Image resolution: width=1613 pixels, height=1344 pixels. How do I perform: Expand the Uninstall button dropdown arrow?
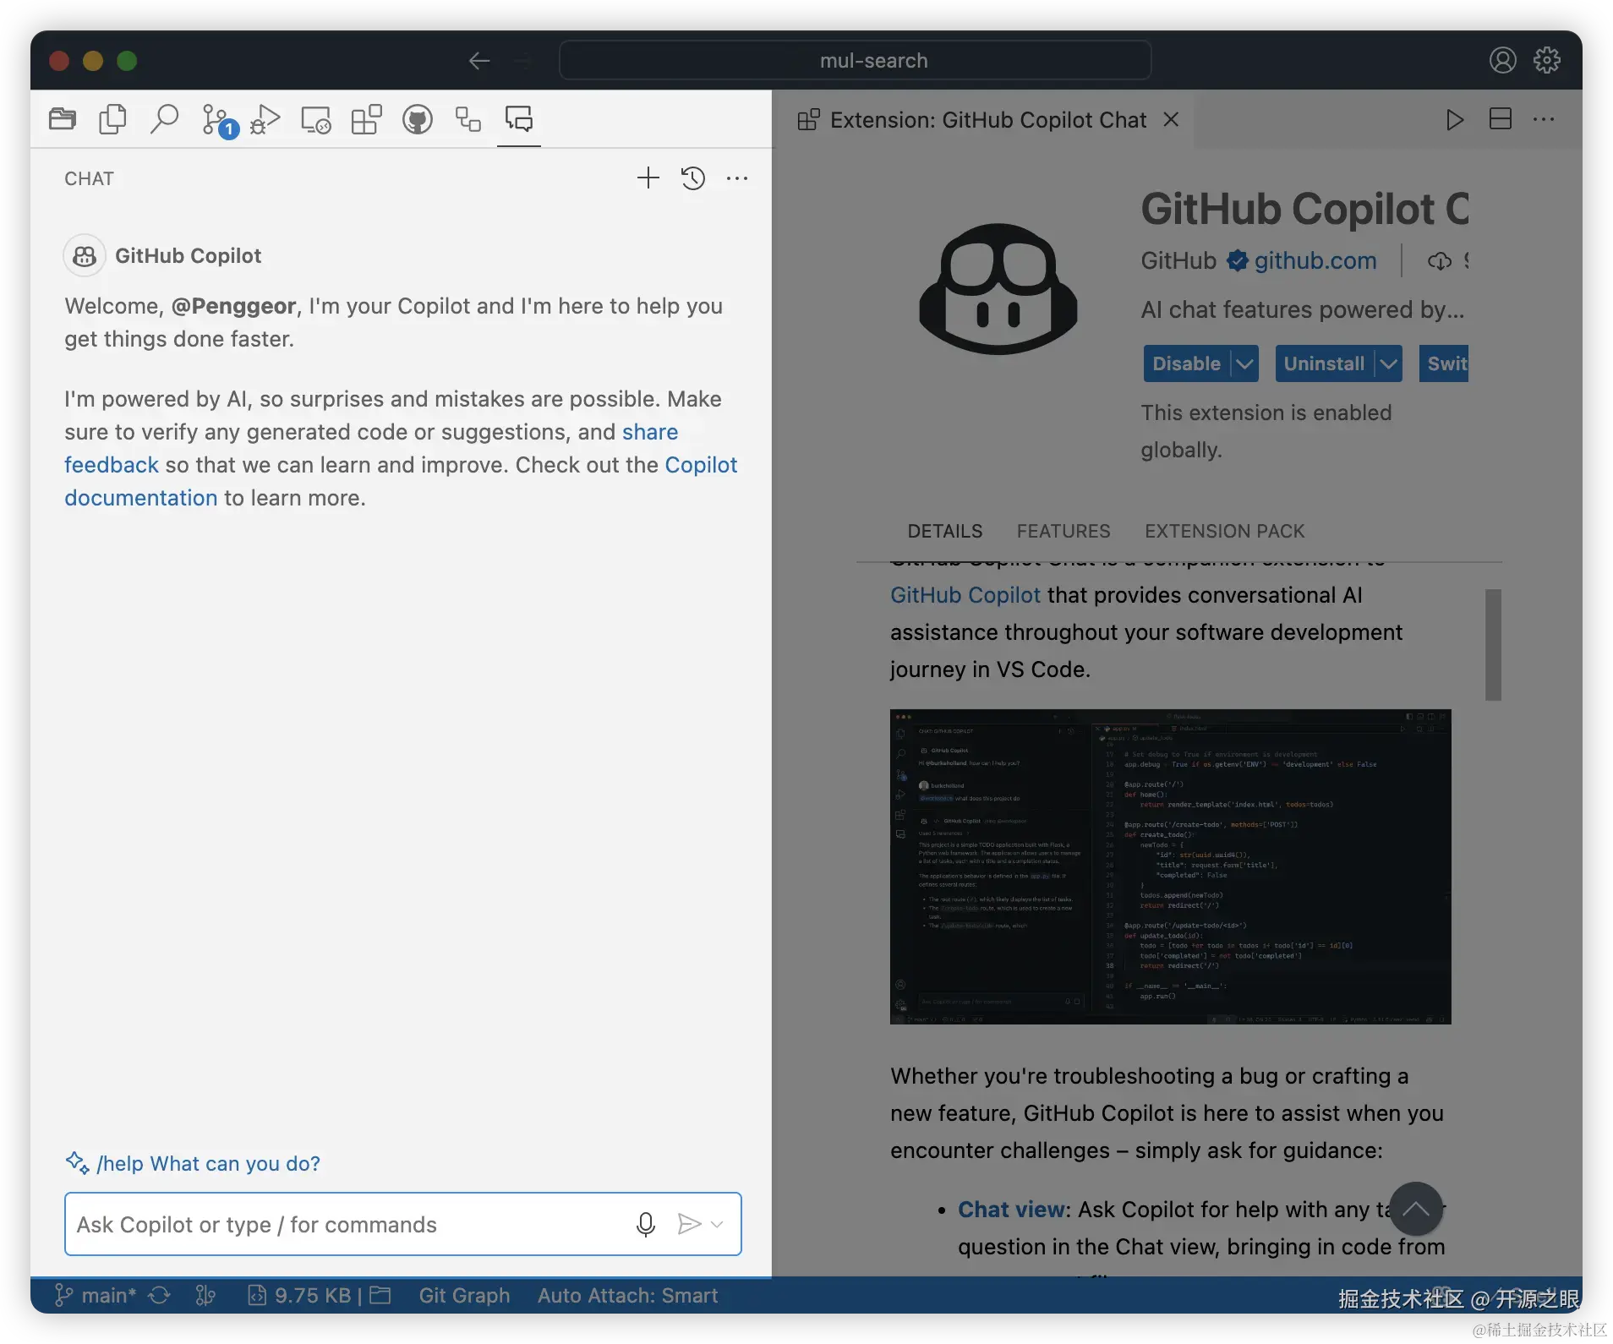coord(1388,363)
